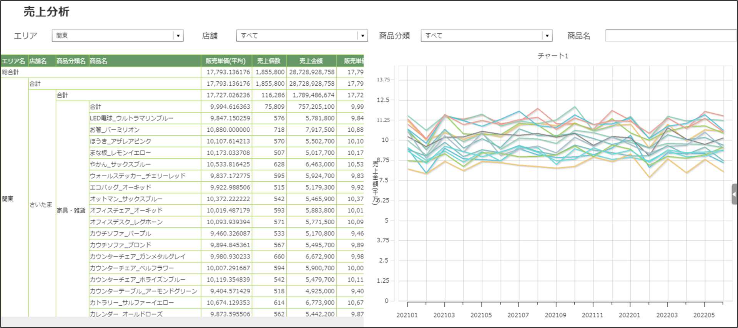Viewport: 738px width, 328px height.
Task: Select the 総合計 row label
Action: [11, 72]
